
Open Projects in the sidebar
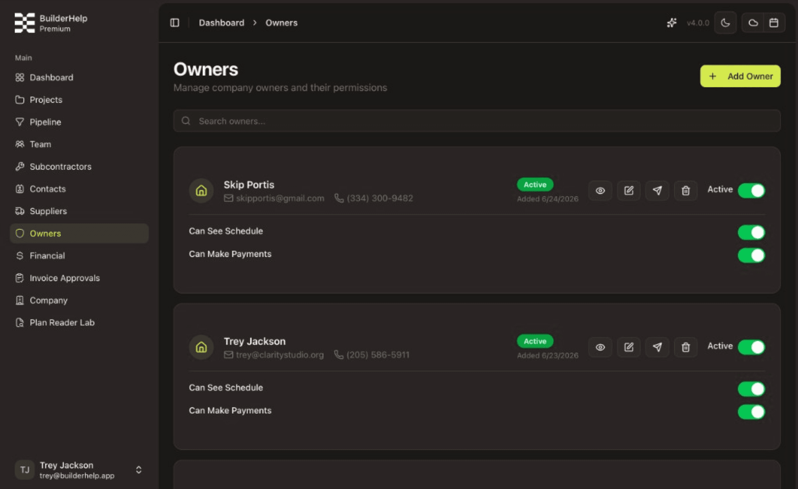[79, 100]
